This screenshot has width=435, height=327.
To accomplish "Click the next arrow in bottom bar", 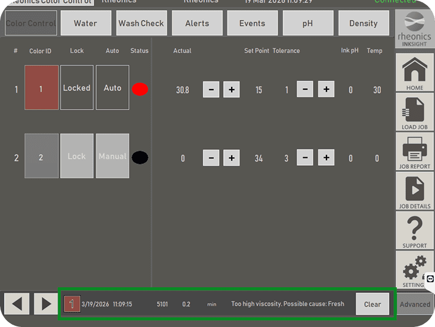I will click(45, 304).
